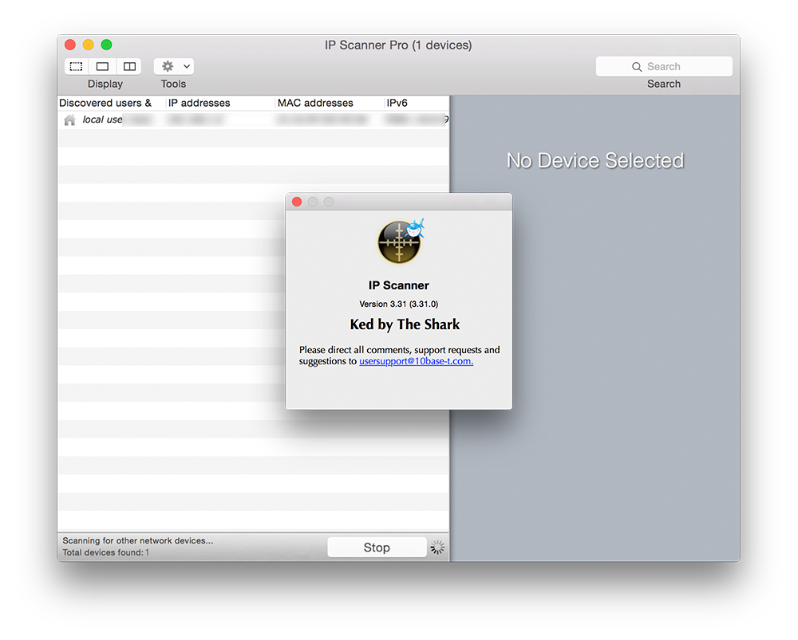Open the usersupport@10base-t.com email link
Viewport: 798px width, 640px height.
pyautogui.click(x=416, y=361)
